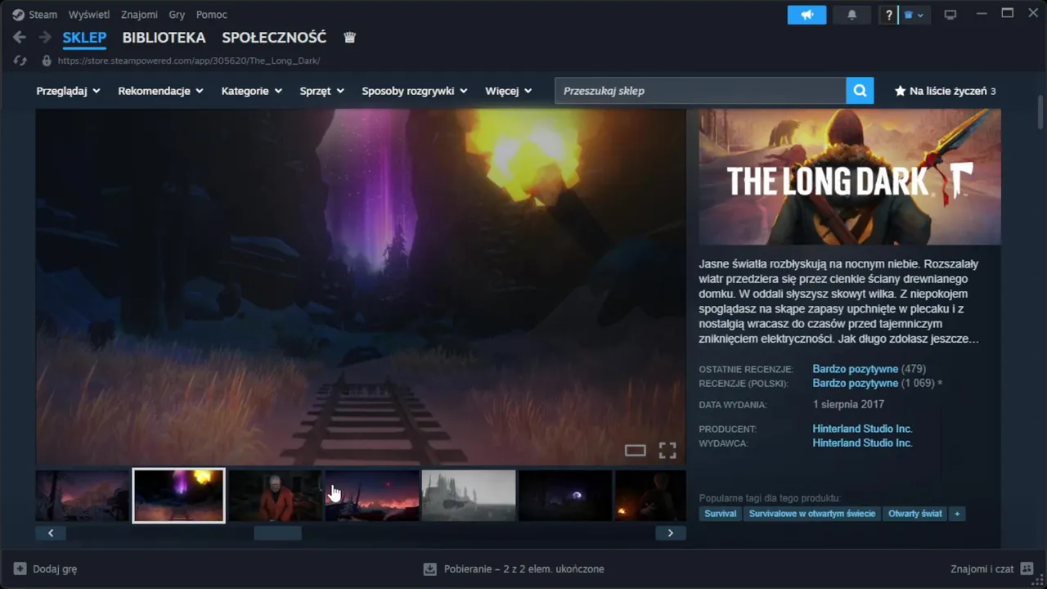Click the plus icon beside Dodaj grę
The height and width of the screenshot is (589, 1047).
point(20,569)
